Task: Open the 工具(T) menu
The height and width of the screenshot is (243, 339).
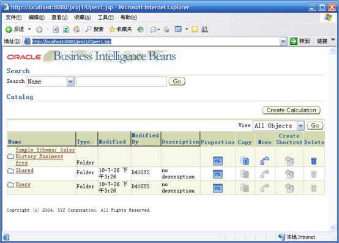Action: tap(105, 17)
